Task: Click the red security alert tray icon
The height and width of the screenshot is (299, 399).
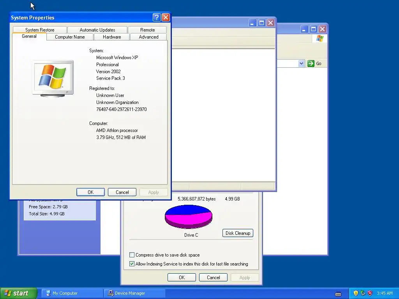Action: [370, 293]
